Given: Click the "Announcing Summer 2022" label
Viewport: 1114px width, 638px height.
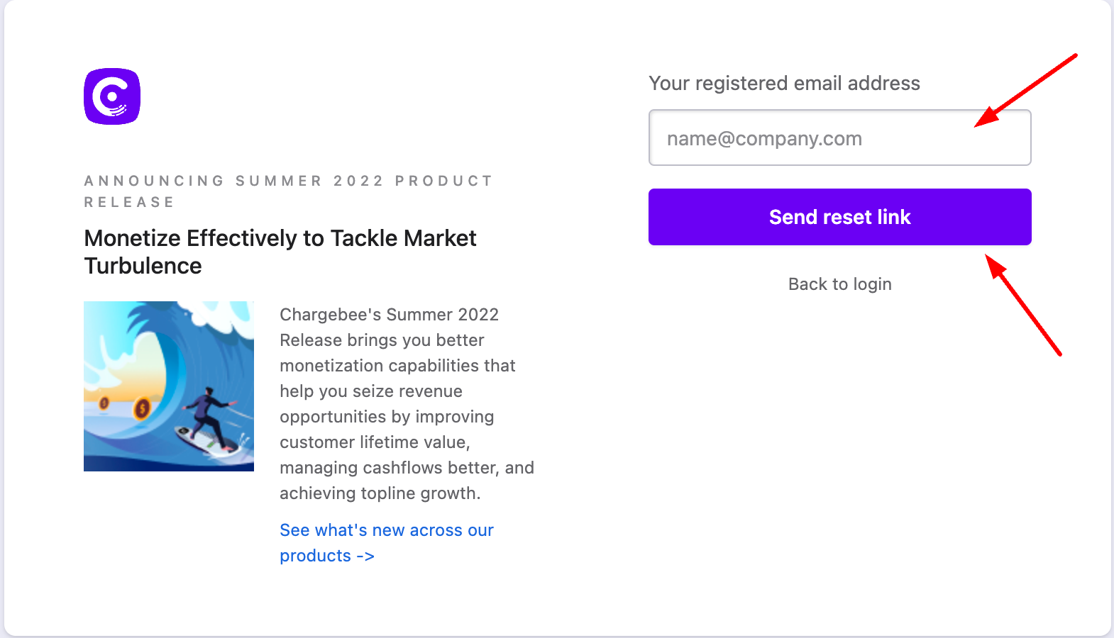Looking at the screenshot, I should coord(288,181).
